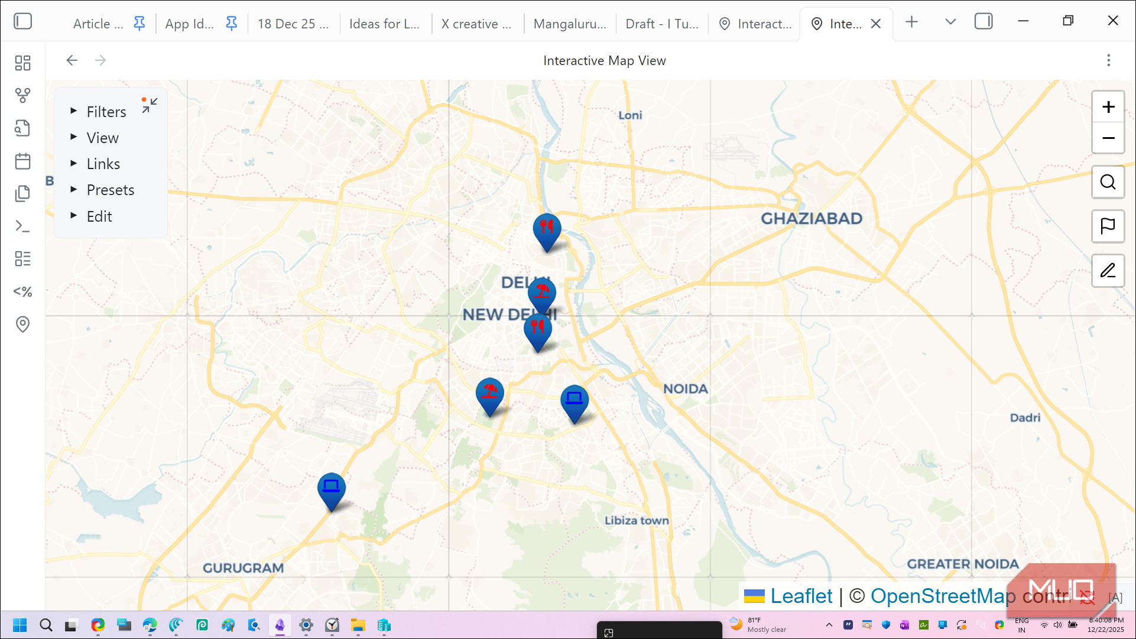Unpin the Article tab
This screenshot has width=1136, height=639.
click(139, 24)
